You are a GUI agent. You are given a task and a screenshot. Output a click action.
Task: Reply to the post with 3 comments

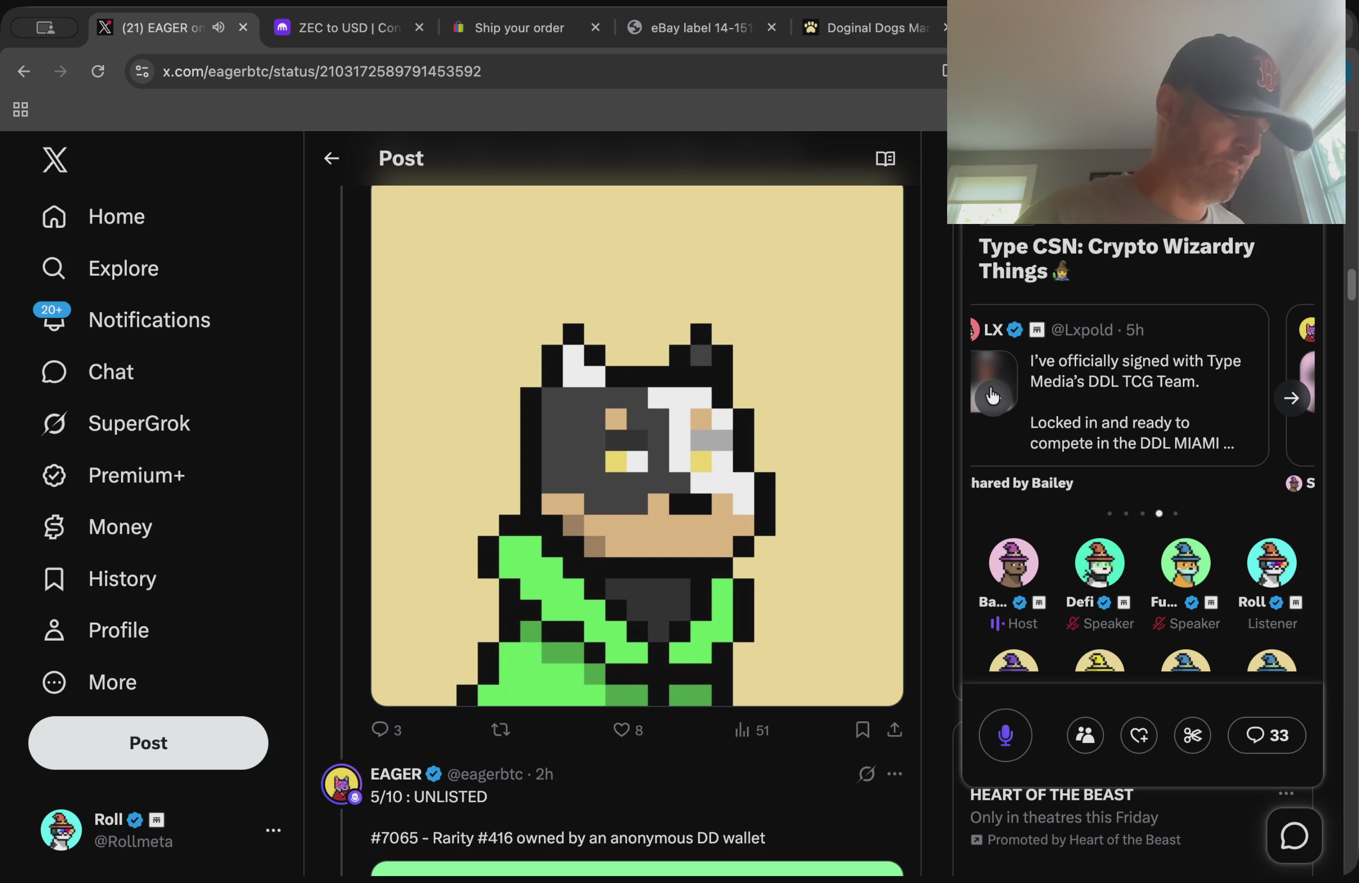pyautogui.click(x=386, y=730)
